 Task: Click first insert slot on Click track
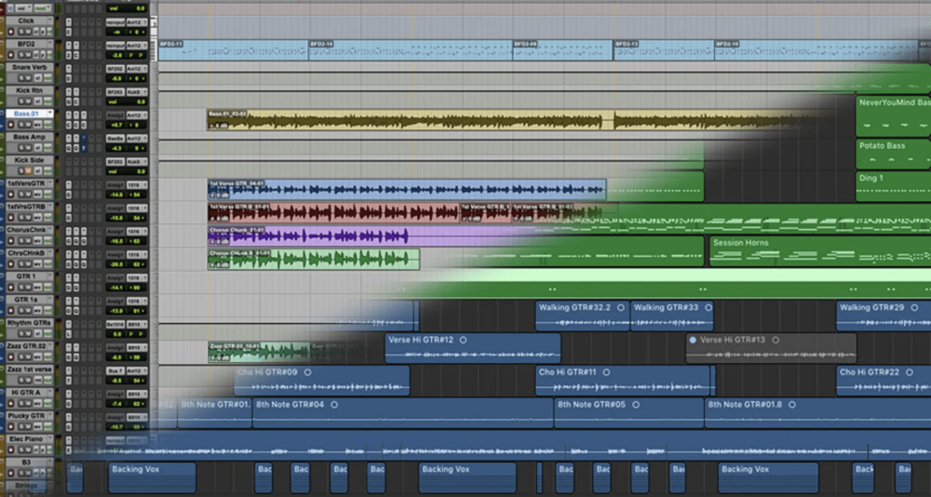[68, 21]
